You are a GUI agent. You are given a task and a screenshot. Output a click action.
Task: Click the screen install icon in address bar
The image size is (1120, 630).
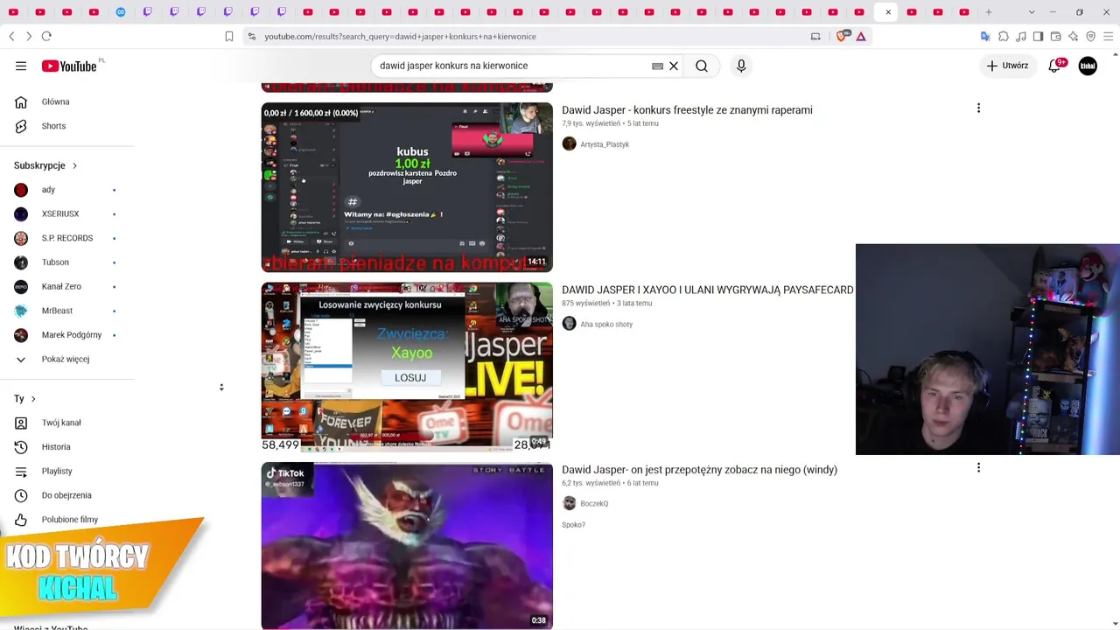(x=815, y=36)
